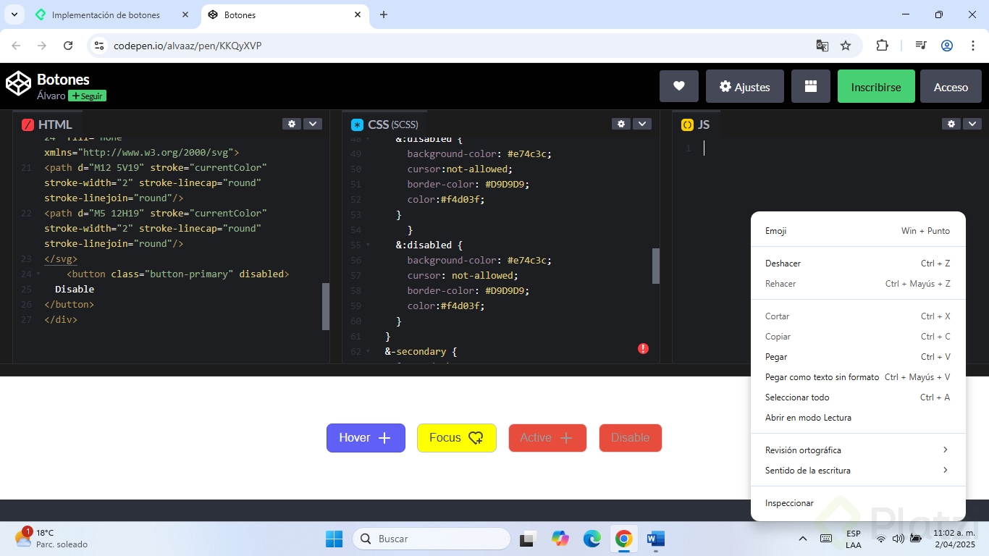
Task: Go back to the previous page
Action: (16, 46)
